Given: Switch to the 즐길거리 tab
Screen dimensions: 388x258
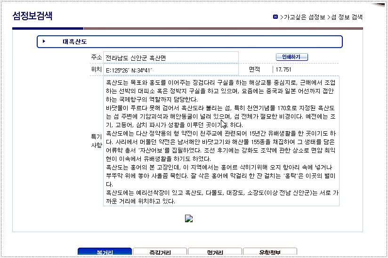Looking at the screenshot, I should point(160,251).
